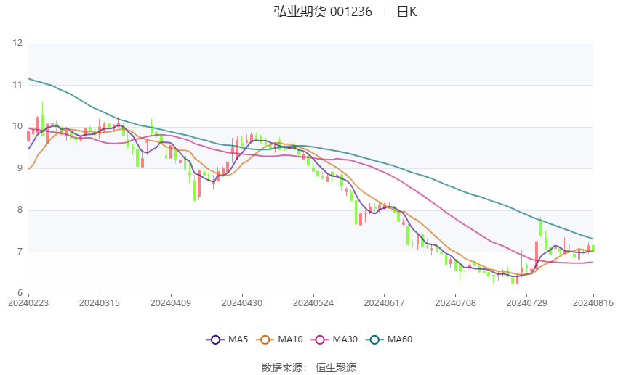Hide the MA30 series via its label
Screen dimensions: 618x375
click(x=344, y=339)
